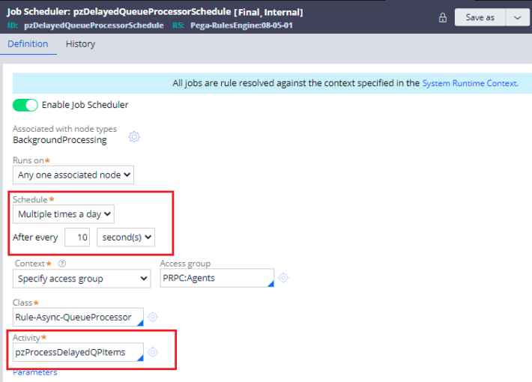Click target icon next to PRPC:Agents field
532x382 pixels.
pos(283,279)
